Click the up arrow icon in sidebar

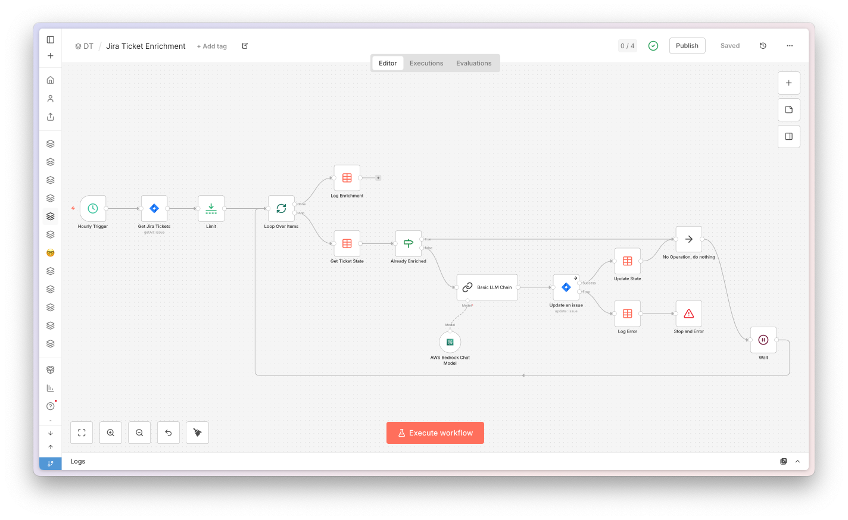pos(51,447)
